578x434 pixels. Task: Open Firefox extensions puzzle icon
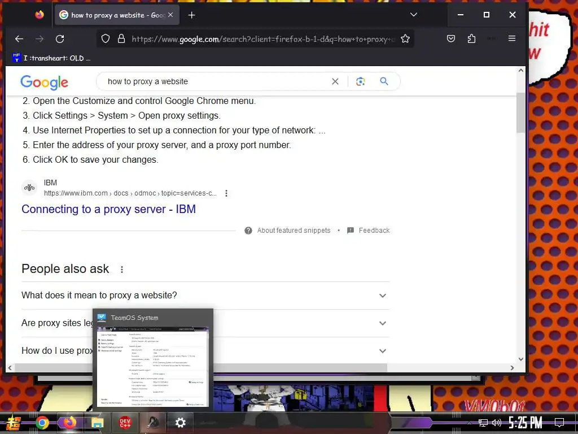pyautogui.click(x=471, y=39)
